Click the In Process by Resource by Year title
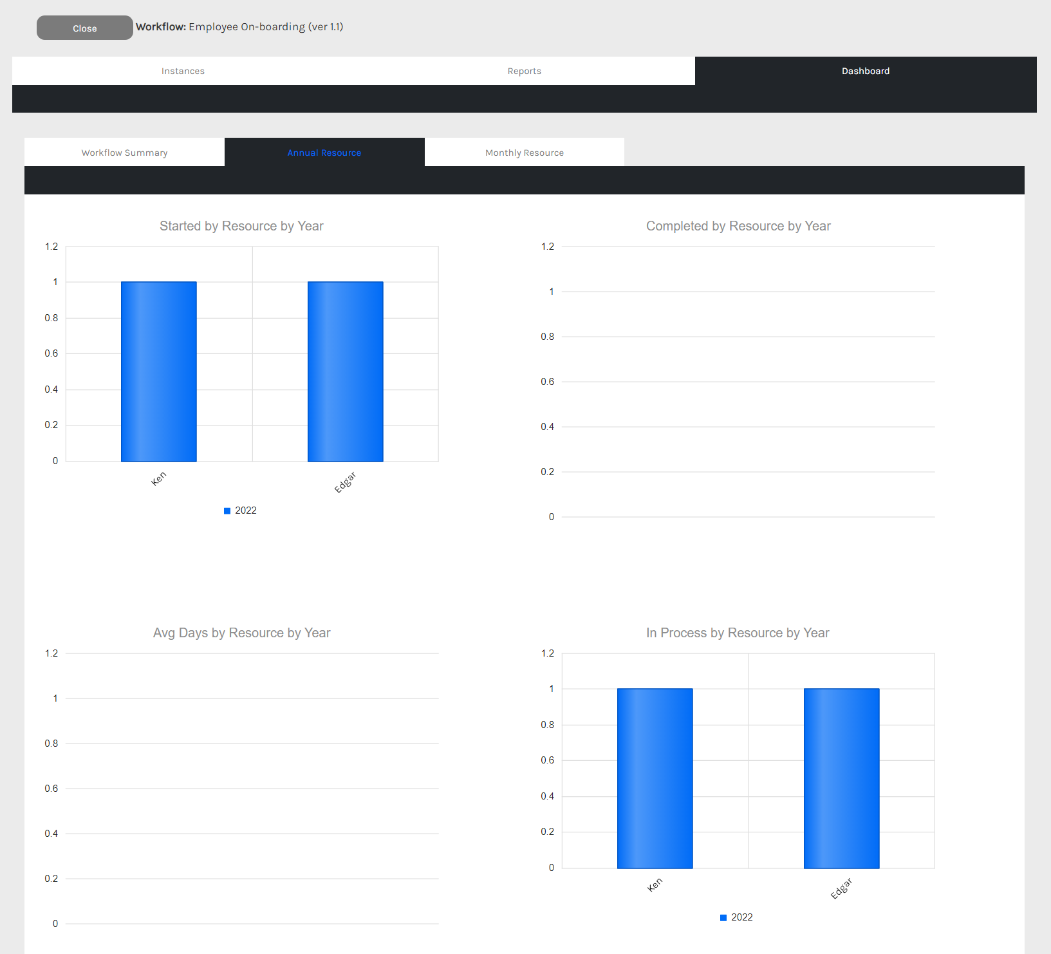Viewport: 1051px width, 954px height. point(738,633)
